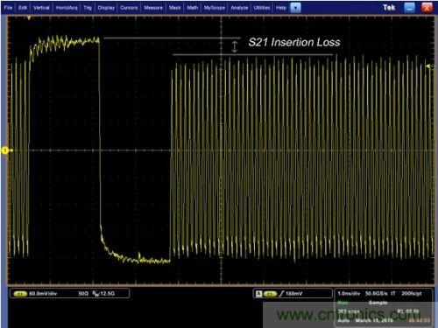Expand the menu bar dropdown arrow button
The width and height of the screenshot is (438, 328).
click(295, 8)
